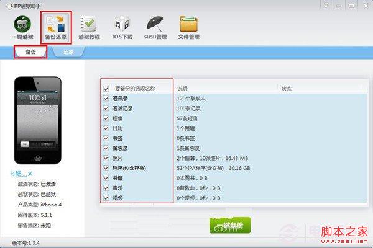Open the title bar dropdown menu arrow
The width and height of the screenshot is (373, 248).
click(326, 5)
